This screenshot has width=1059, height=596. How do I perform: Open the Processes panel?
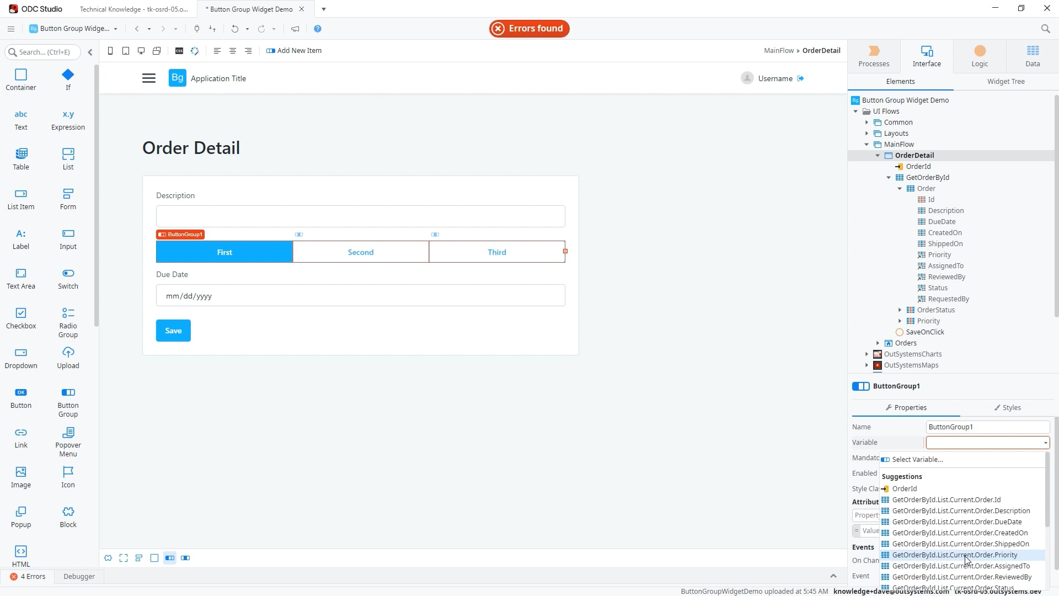point(873,56)
